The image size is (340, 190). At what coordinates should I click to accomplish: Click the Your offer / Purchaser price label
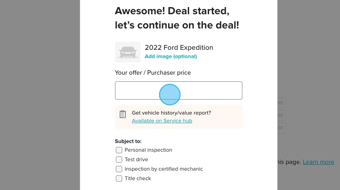click(x=153, y=73)
